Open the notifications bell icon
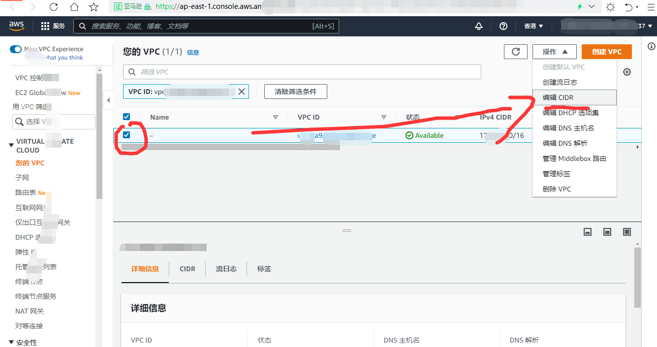657x347 pixels. 478,26
